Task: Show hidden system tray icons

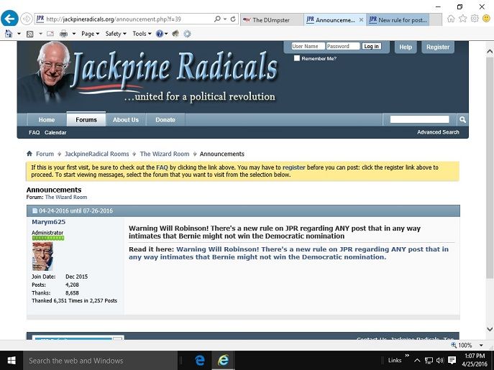Action: (417, 360)
